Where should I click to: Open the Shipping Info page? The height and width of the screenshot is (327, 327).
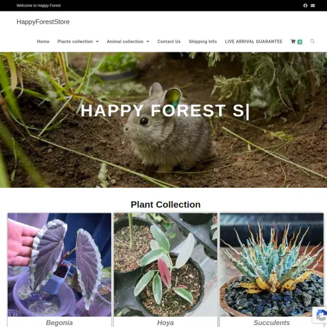click(202, 42)
